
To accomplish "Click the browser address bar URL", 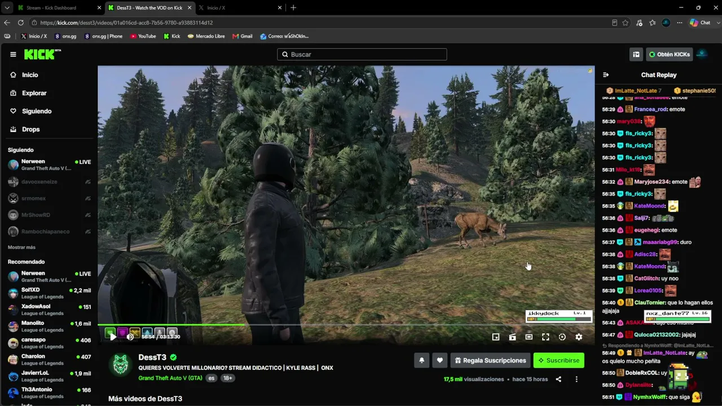I will tap(126, 23).
